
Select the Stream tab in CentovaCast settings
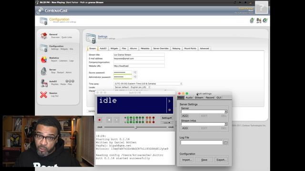[x=92, y=48]
